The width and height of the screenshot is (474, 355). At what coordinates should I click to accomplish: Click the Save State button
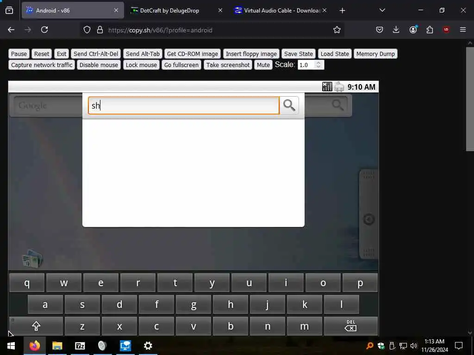299,54
